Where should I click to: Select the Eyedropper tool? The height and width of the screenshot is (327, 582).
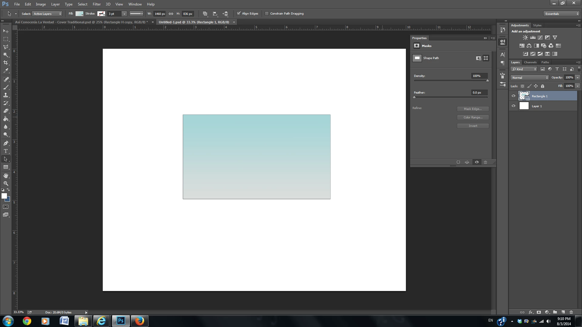pyautogui.click(x=6, y=71)
